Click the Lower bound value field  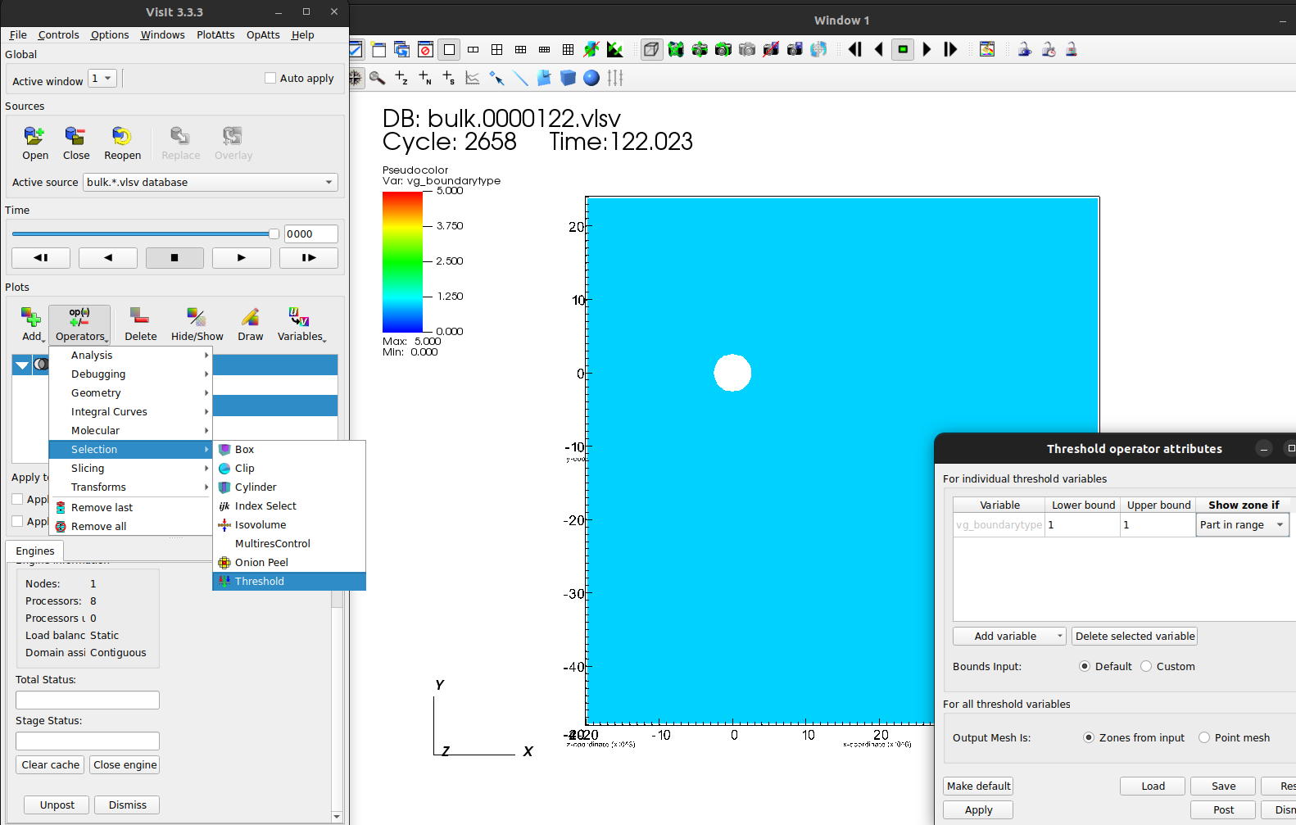tap(1082, 525)
